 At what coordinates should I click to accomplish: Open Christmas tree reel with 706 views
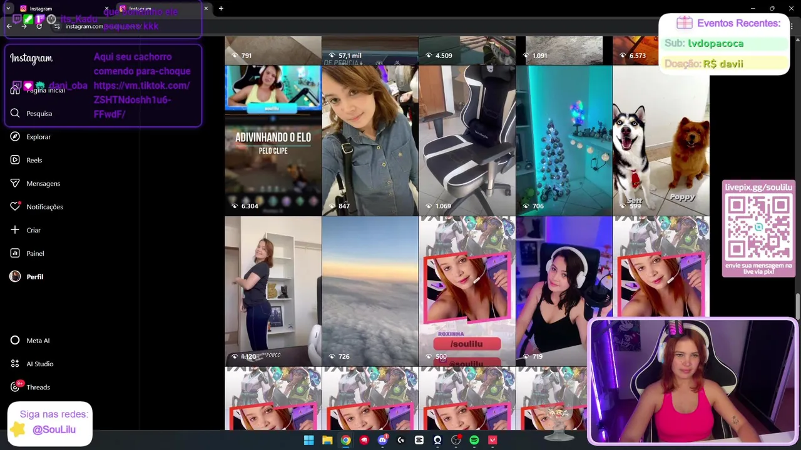coord(564,141)
